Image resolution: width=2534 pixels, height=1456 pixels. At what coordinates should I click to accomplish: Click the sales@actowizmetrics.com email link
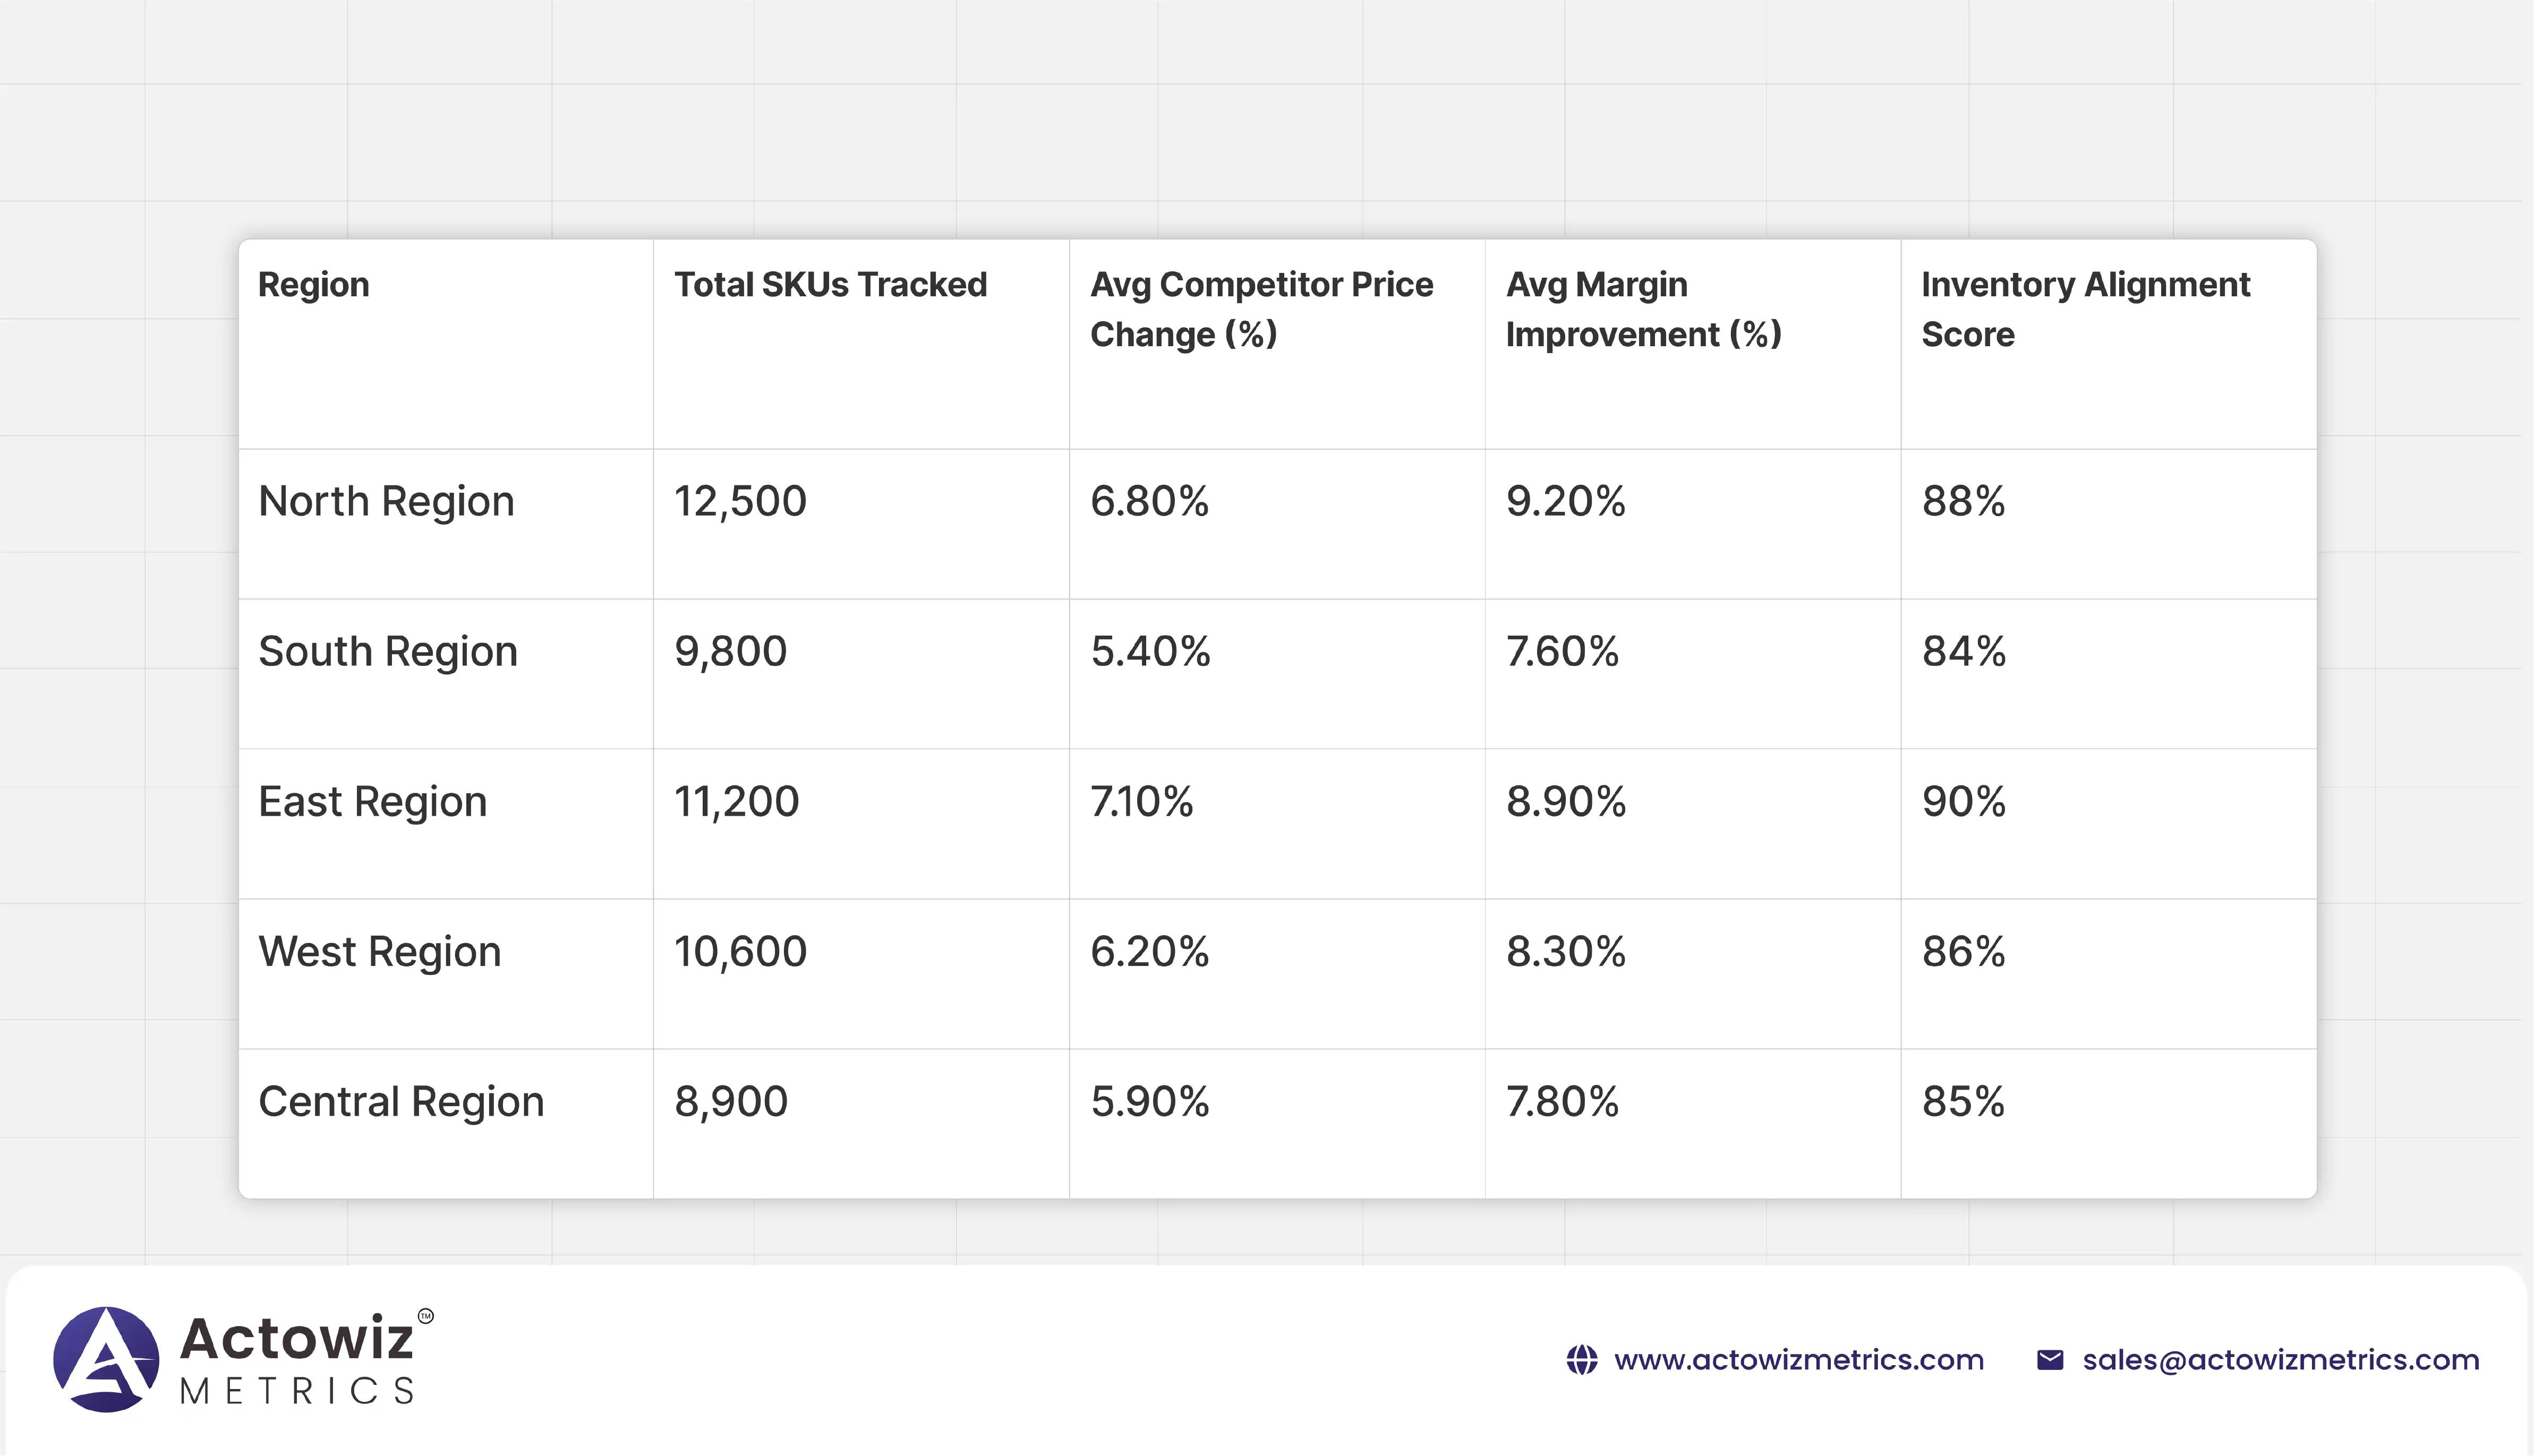coord(2280,1360)
